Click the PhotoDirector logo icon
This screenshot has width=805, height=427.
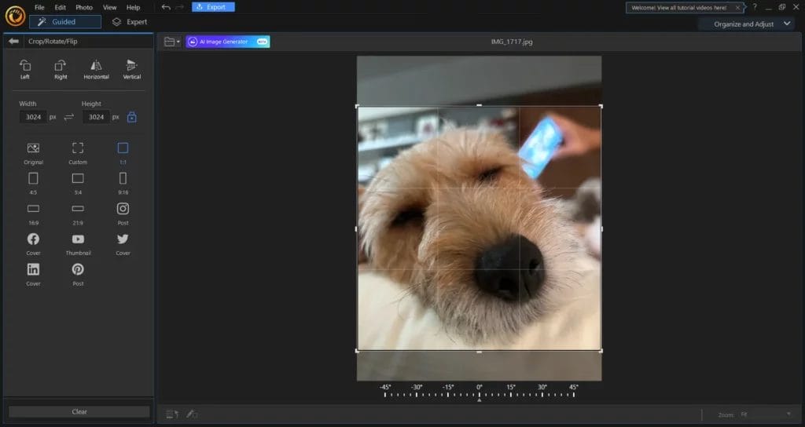click(15, 16)
